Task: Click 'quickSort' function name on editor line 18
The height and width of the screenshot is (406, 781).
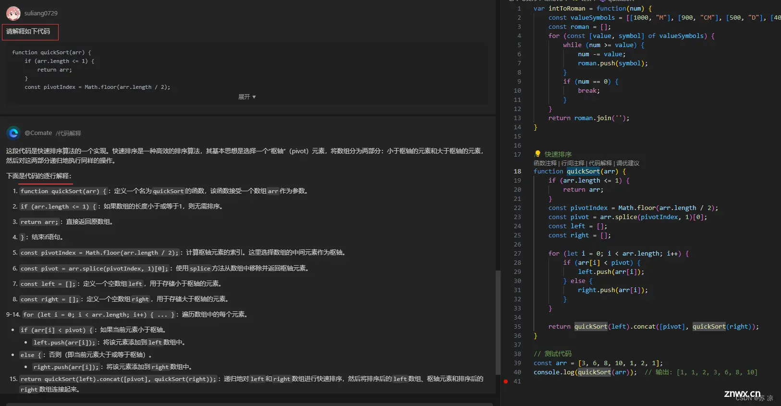Action: click(584, 172)
